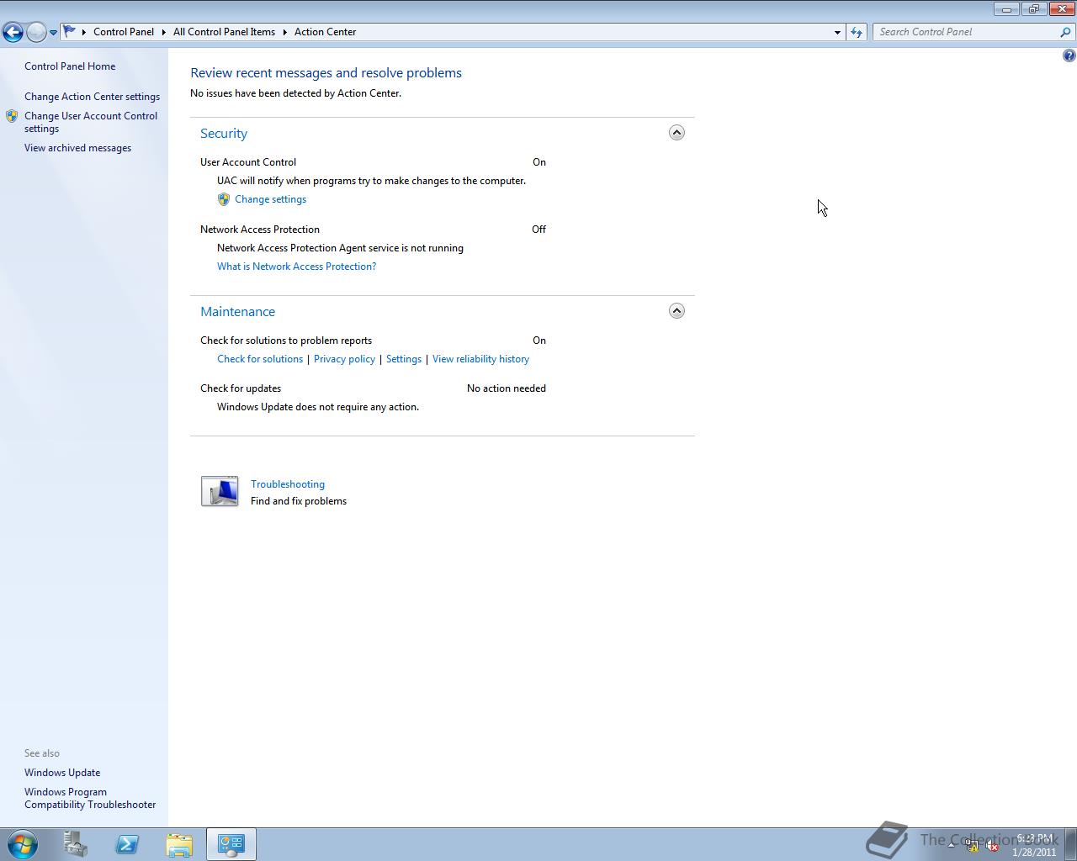Click the search magnifier icon
The image size is (1077, 861).
(x=1066, y=32)
